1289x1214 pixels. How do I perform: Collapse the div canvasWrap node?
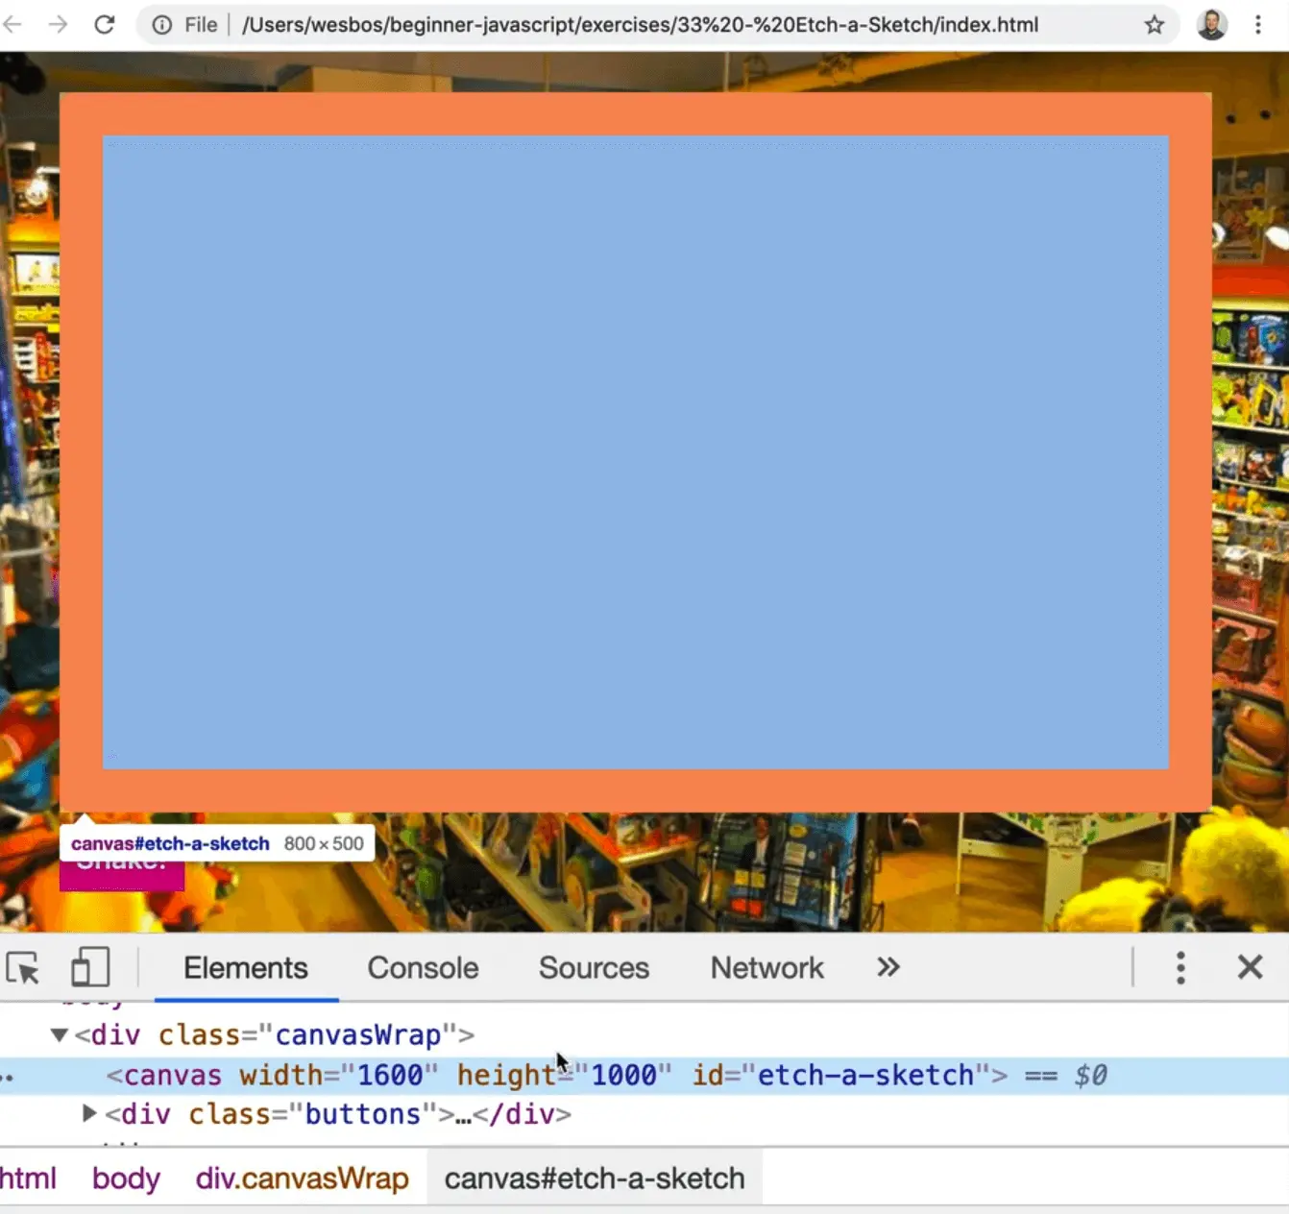[60, 1035]
